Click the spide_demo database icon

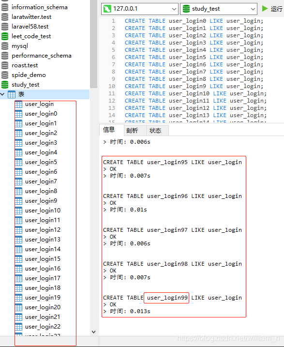[x=5, y=75]
